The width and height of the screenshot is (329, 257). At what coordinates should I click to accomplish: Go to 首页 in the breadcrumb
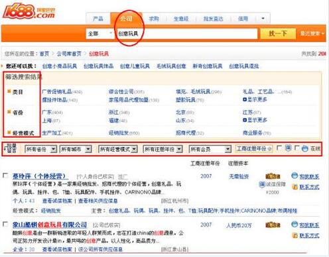[x=44, y=54]
